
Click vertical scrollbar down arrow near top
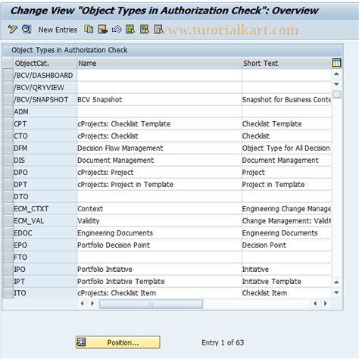click(x=336, y=84)
